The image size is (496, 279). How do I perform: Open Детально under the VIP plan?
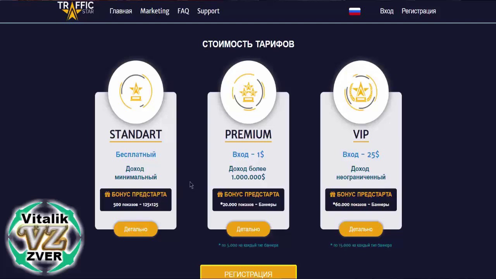[x=361, y=229]
